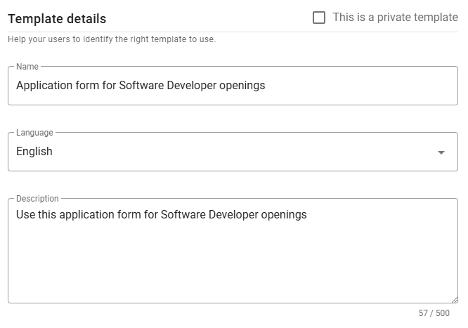The width and height of the screenshot is (468, 328).
Task: Check the private template checkbox
Action: pyautogui.click(x=319, y=18)
